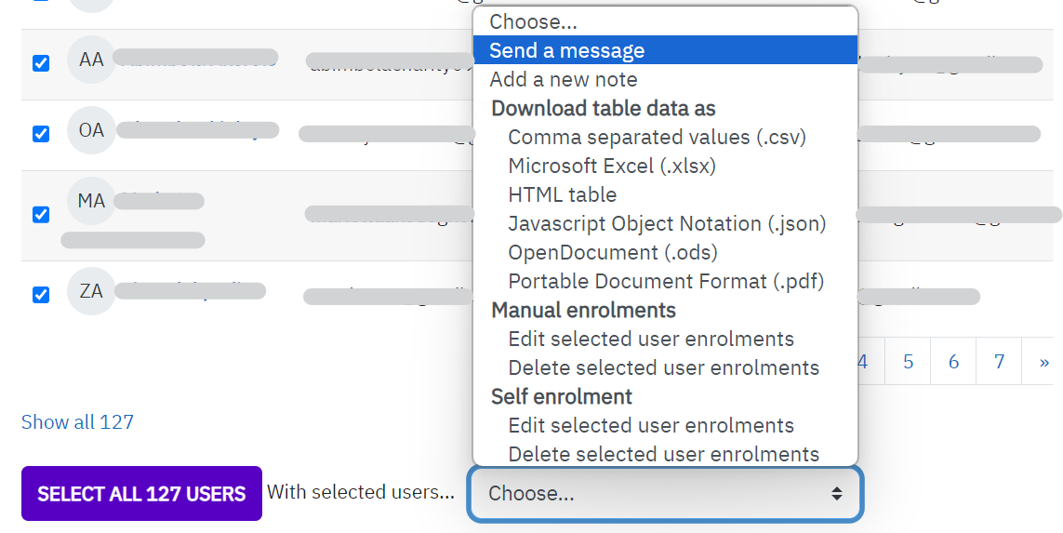Viewport: 1063px width, 533px height.
Task: Uncheck the AA user row checkbox
Action: click(x=41, y=63)
